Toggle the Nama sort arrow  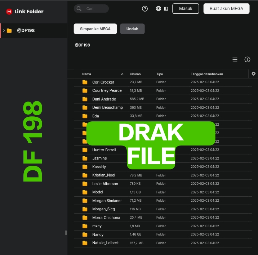122,74
